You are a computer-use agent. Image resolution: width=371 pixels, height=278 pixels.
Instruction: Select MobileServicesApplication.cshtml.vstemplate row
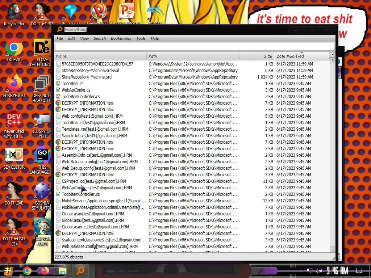pos(192,207)
